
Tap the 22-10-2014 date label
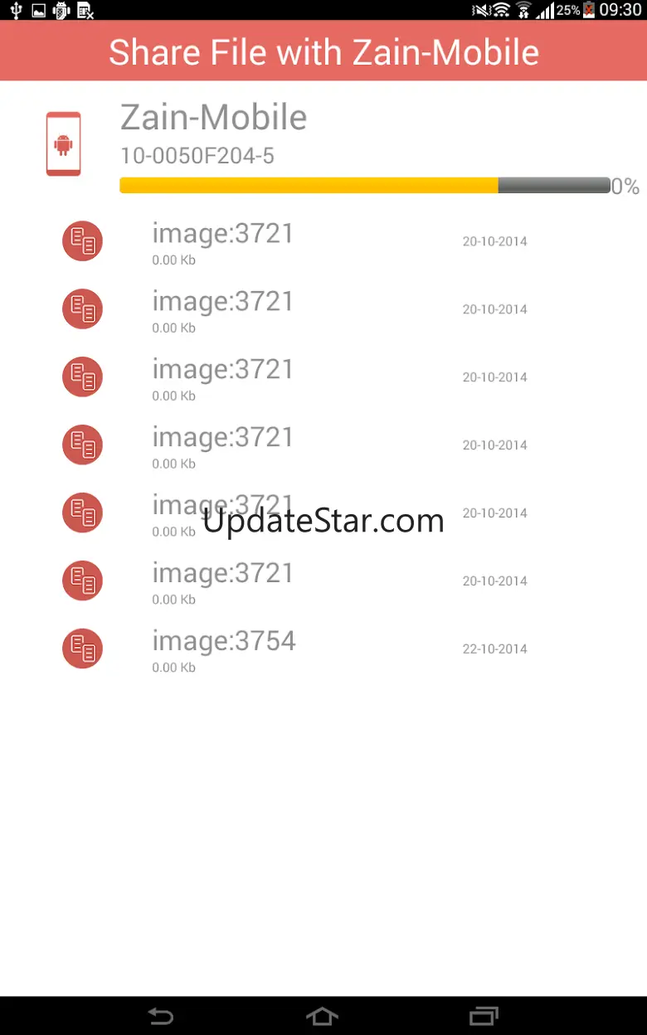coord(495,649)
